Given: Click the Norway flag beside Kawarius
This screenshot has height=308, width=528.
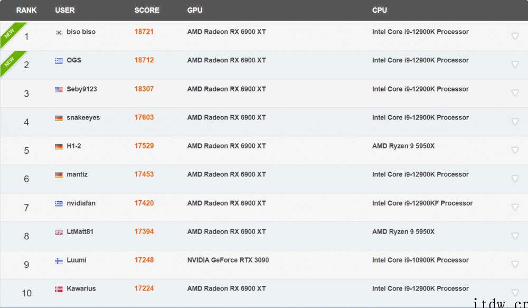Looking at the screenshot, I should click(x=59, y=289).
